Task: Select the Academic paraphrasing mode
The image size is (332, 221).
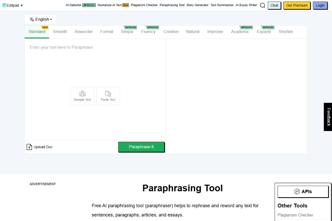Action: 240,32
